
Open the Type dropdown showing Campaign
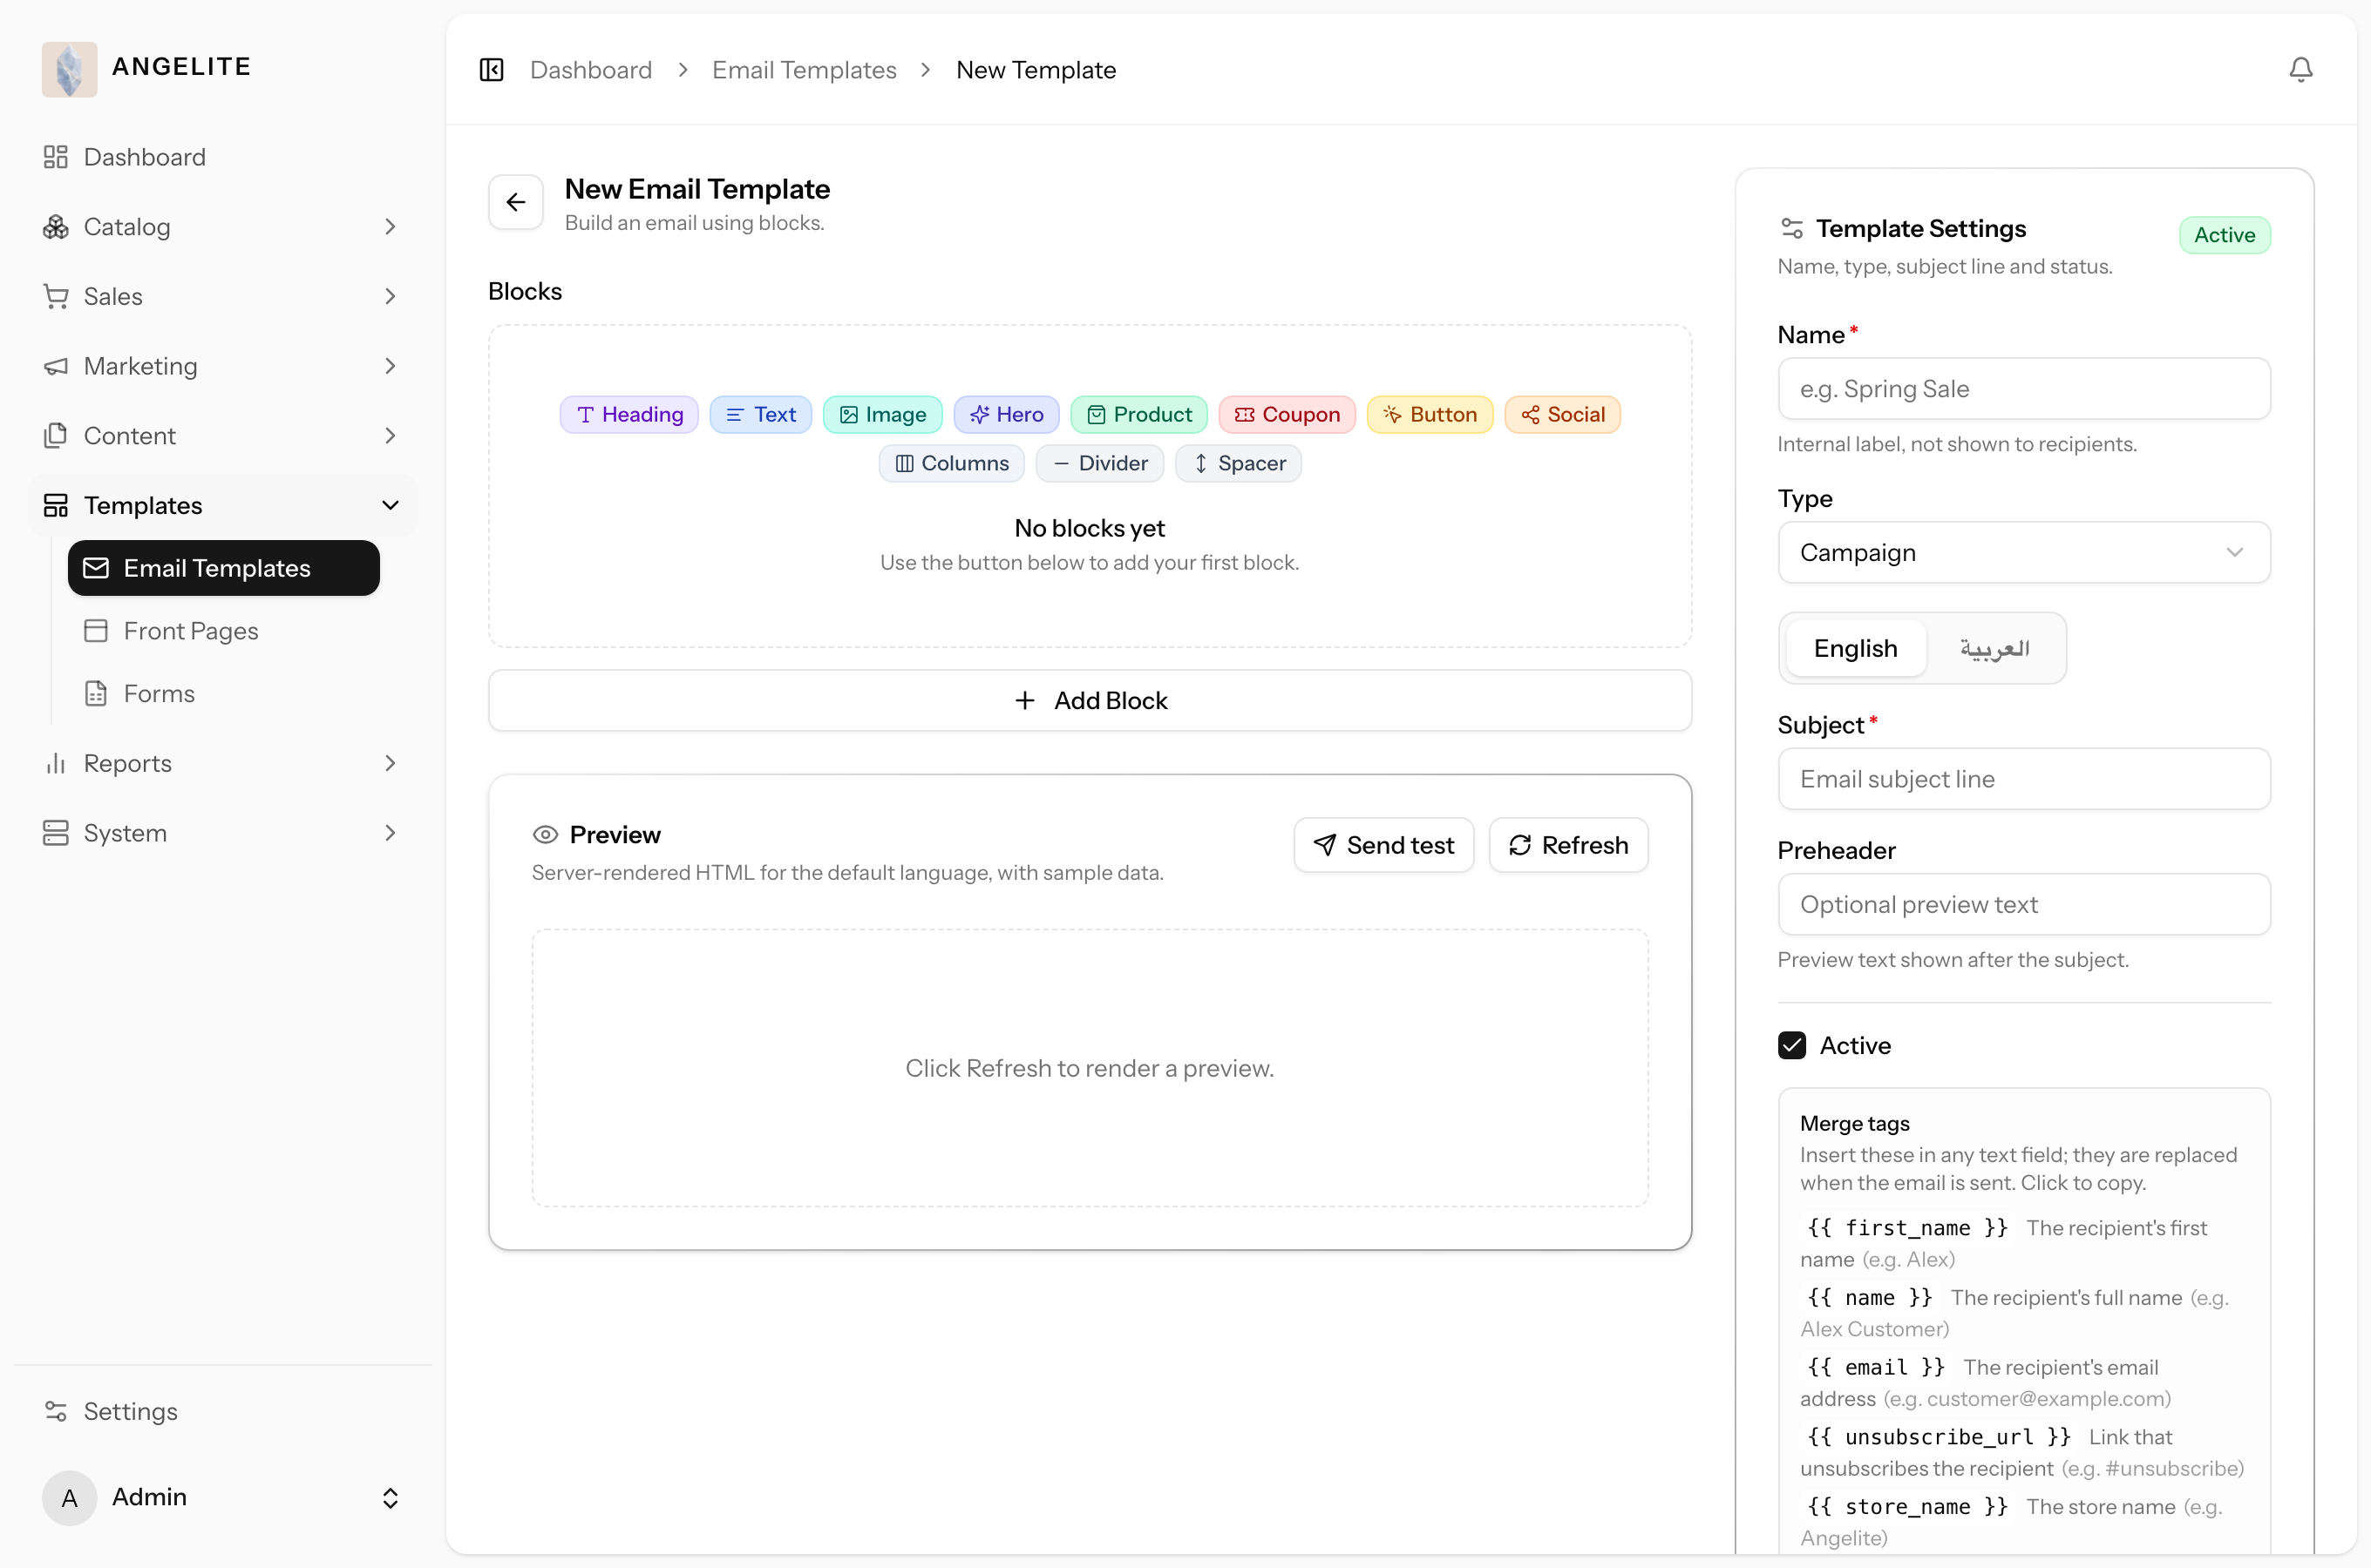pos(2024,553)
